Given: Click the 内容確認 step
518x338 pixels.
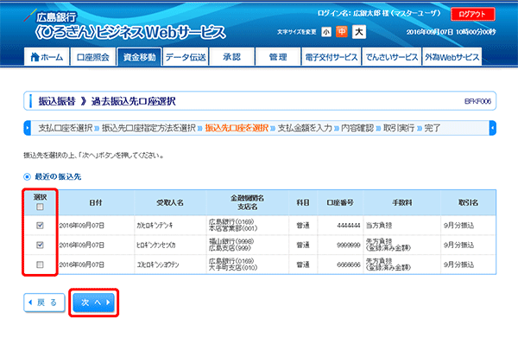Looking at the screenshot, I should [357, 128].
